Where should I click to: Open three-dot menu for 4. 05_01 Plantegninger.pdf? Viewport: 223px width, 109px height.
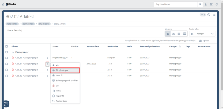(x=48, y=64)
